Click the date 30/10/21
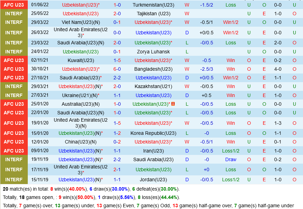 pyautogui.click(x=40, y=69)
